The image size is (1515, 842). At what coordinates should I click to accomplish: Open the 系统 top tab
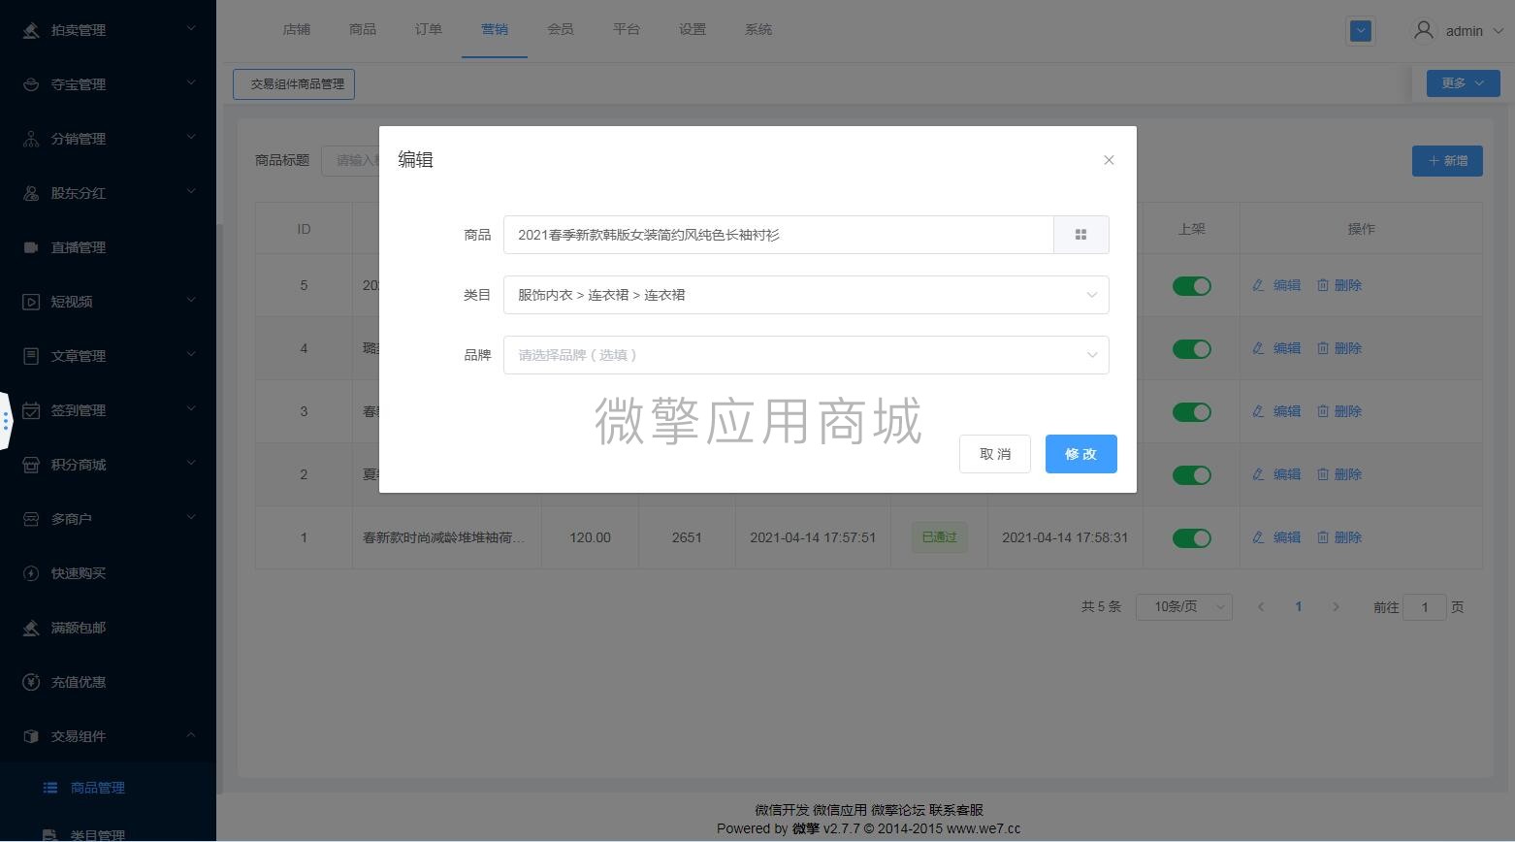coord(758,29)
